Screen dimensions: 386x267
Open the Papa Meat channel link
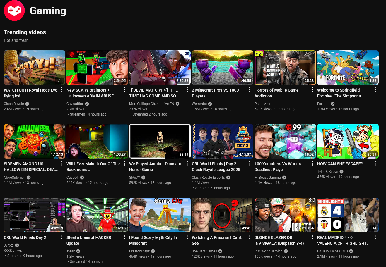263,104
